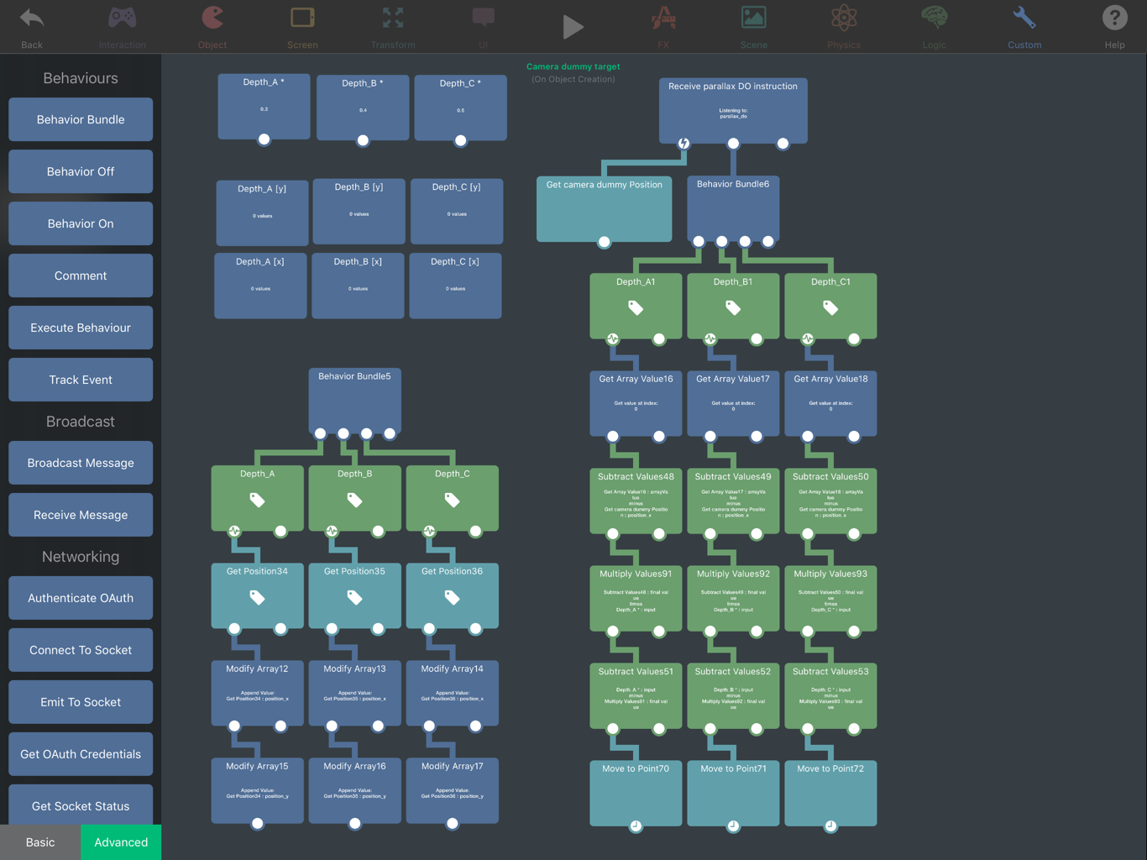Open Help question mark icon

[x=1114, y=18]
